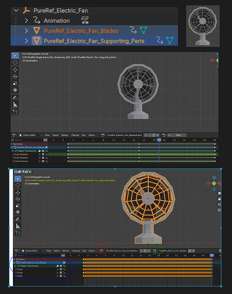
Task: Select the Transform tool in upper viewport
Action: (x=15, y=90)
